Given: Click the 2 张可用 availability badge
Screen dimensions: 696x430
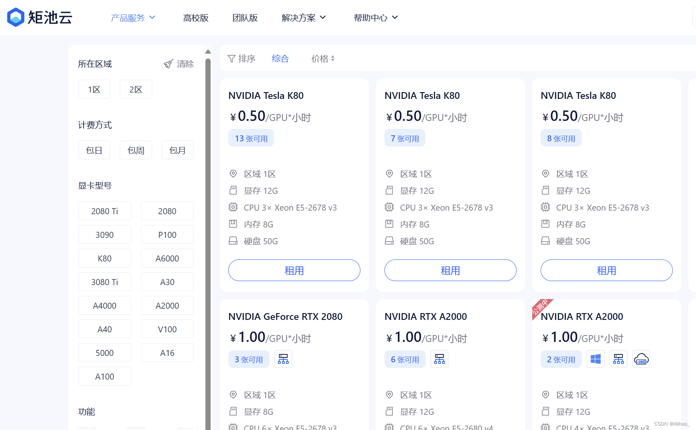Looking at the screenshot, I should tap(561, 359).
